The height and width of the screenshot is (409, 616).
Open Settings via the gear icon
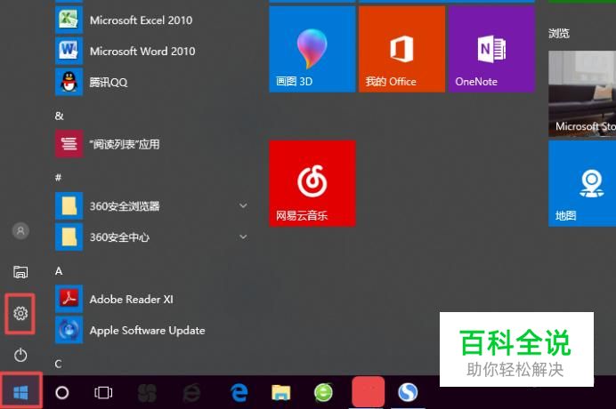pyautogui.click(x=20, y=313)
